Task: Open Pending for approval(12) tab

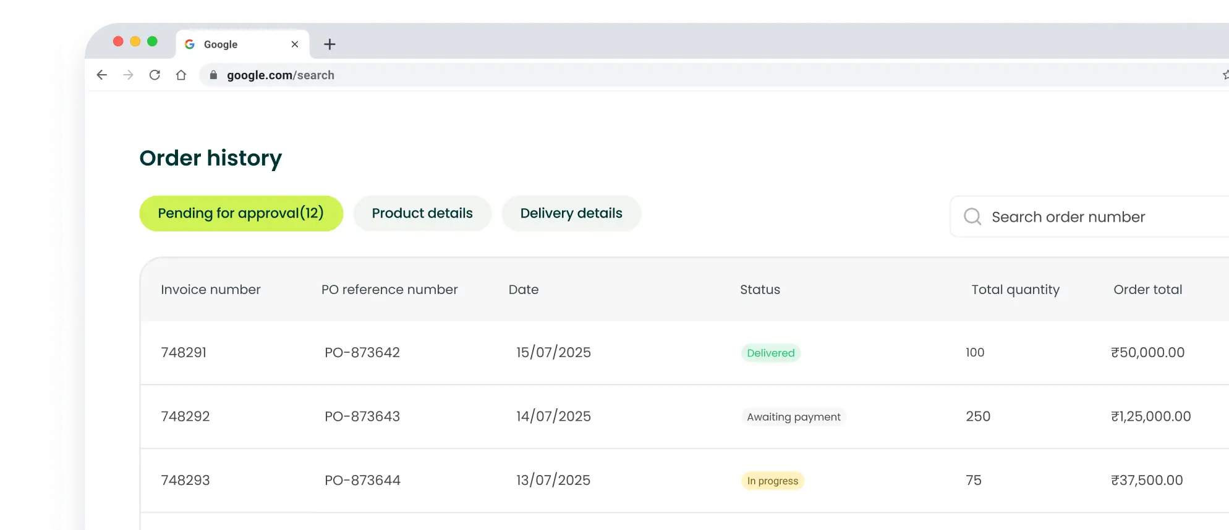Action: coord(241,213)
